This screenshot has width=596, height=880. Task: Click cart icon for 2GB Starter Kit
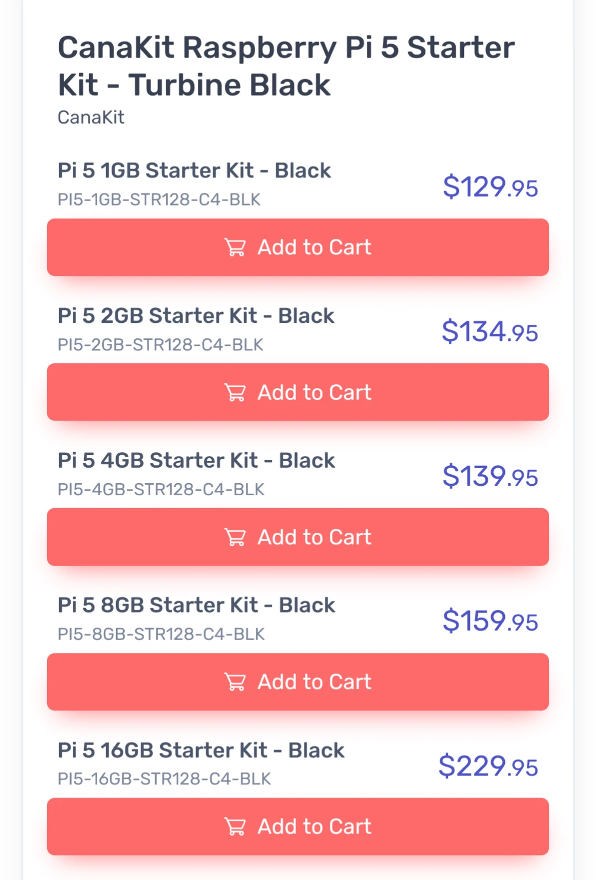tap(235, 392)
